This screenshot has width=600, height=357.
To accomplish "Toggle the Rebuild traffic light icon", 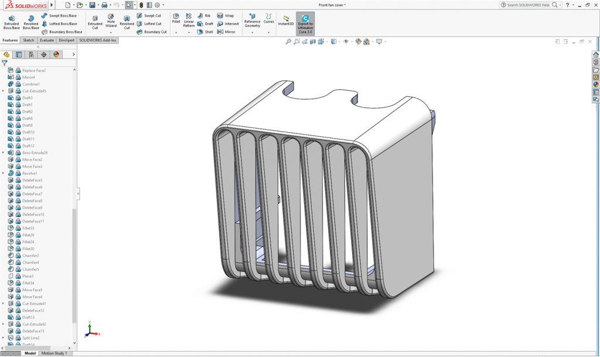I will [x=141, y=5].
